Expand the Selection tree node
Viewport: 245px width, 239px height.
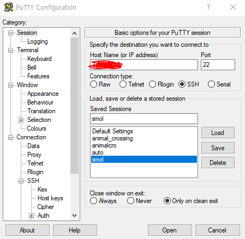pyautogui.click(x=21, y=120)
